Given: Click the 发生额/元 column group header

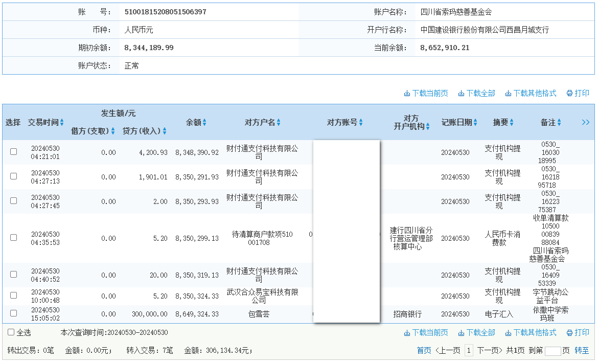Looking at the screenshot, I should click(x=118, y=114).
